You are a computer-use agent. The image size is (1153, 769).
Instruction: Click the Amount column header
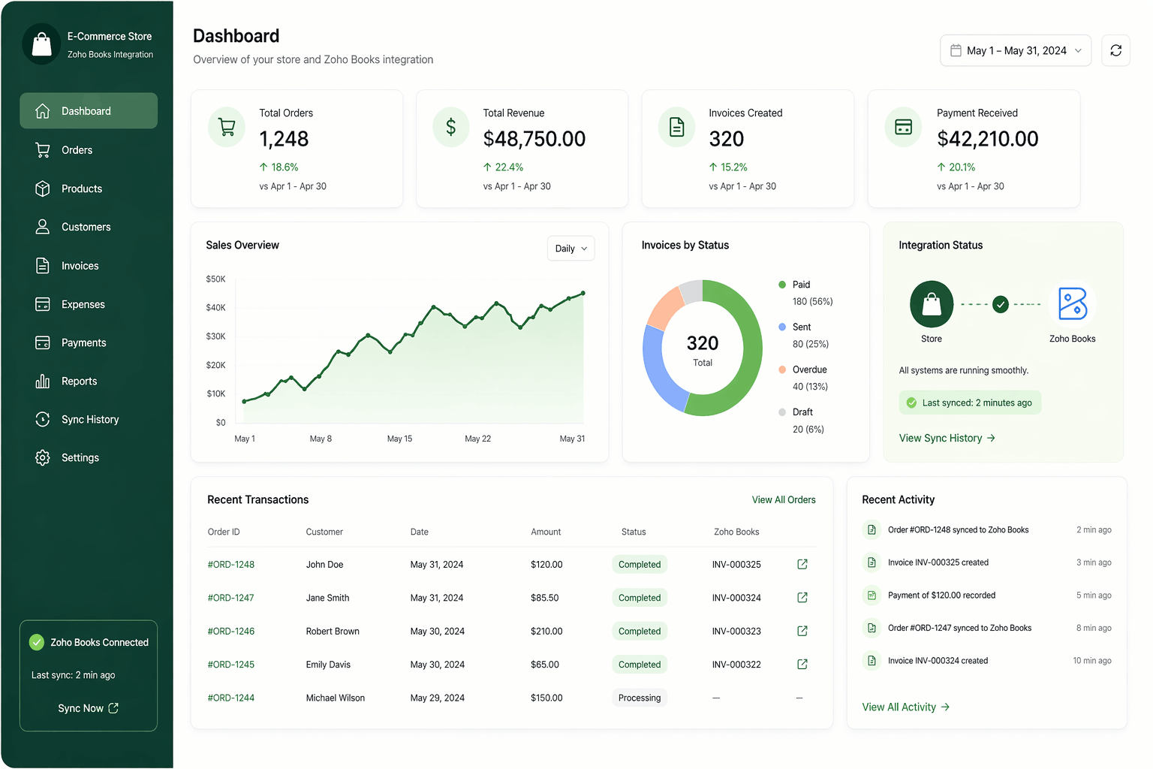point(546,532)
